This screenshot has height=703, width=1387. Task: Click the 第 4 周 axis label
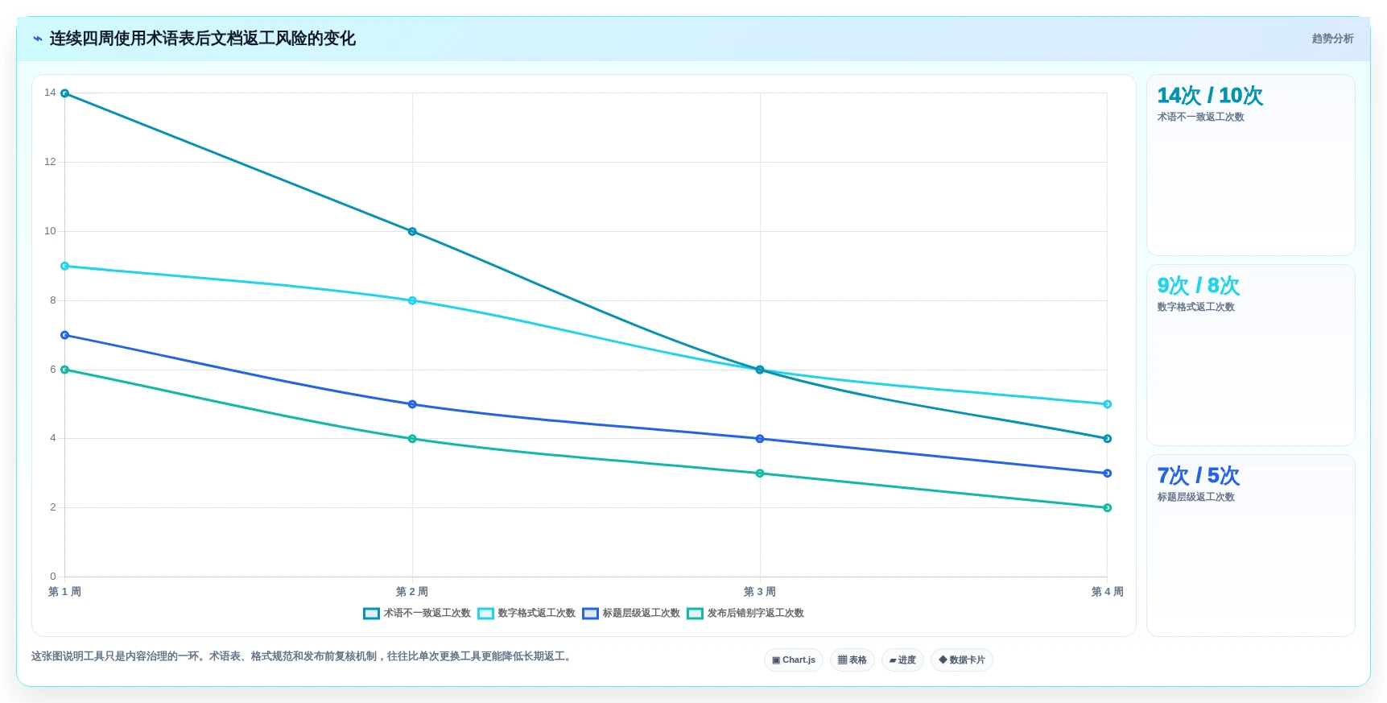pos(1107,592)
